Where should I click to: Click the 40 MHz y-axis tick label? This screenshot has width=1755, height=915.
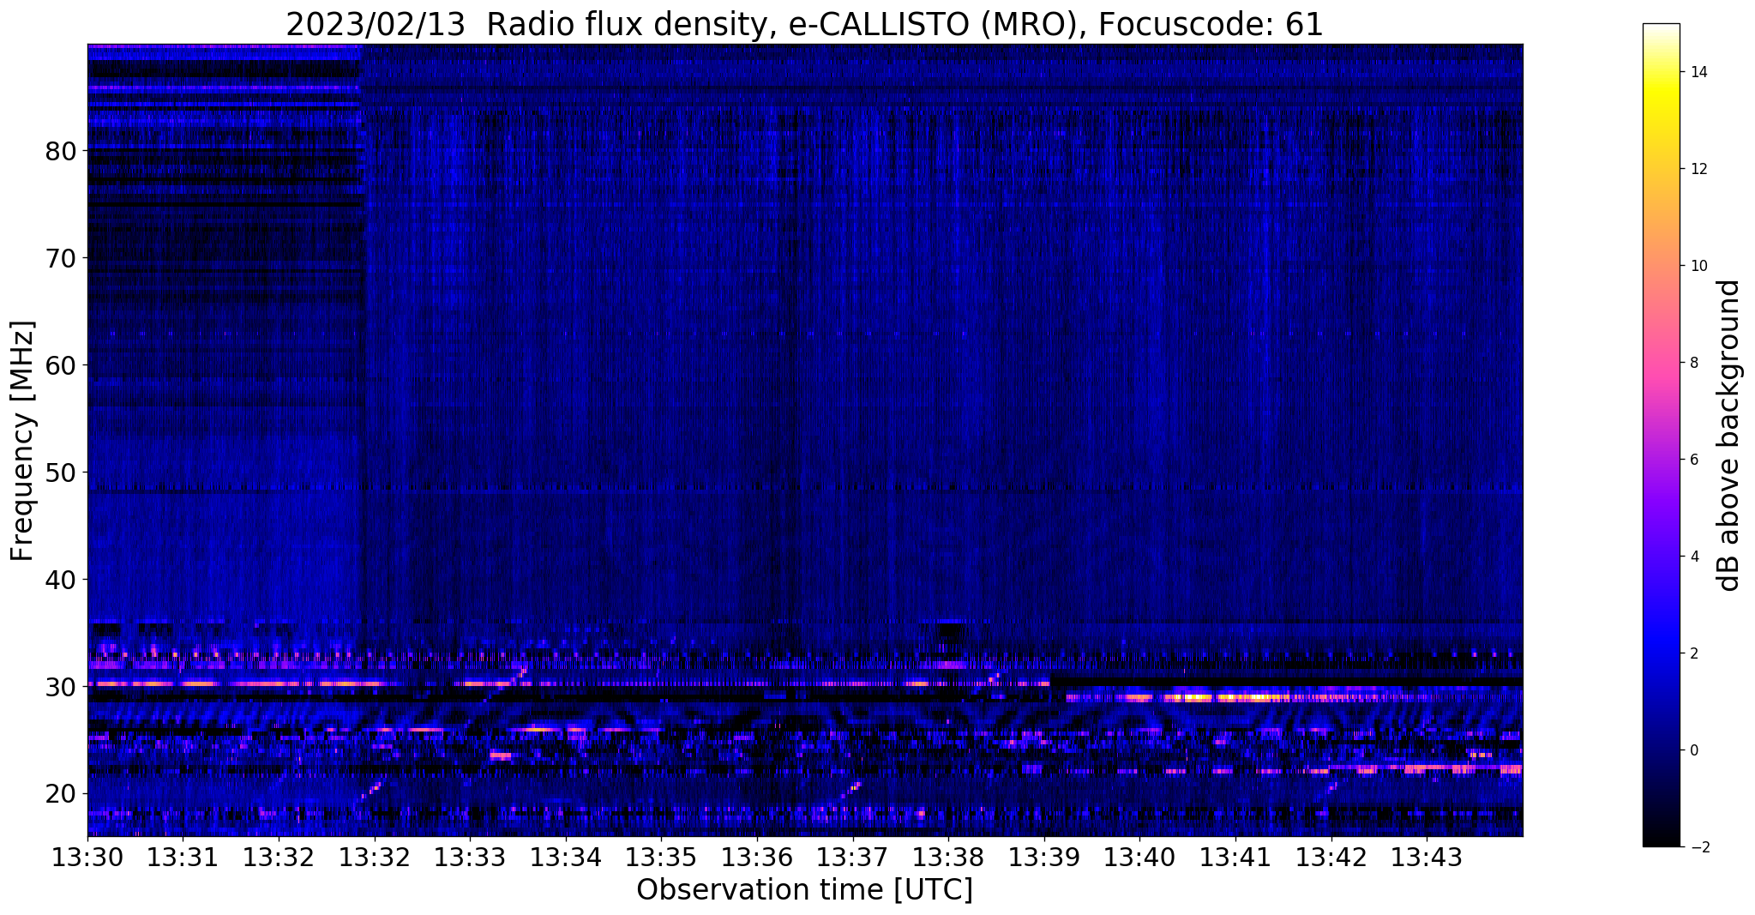(x=62, y=580)
